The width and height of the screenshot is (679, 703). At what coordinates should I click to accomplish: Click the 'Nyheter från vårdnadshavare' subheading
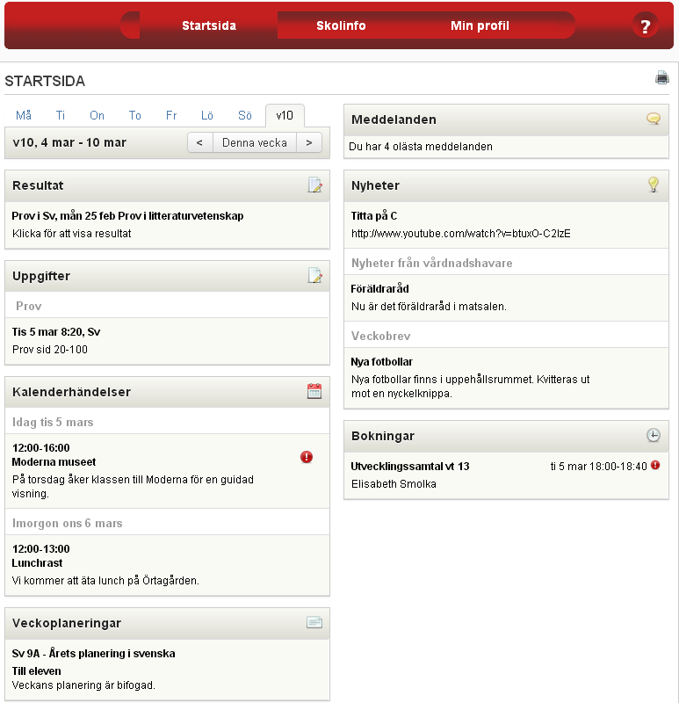pyautogui.click(x=431, y=263)
